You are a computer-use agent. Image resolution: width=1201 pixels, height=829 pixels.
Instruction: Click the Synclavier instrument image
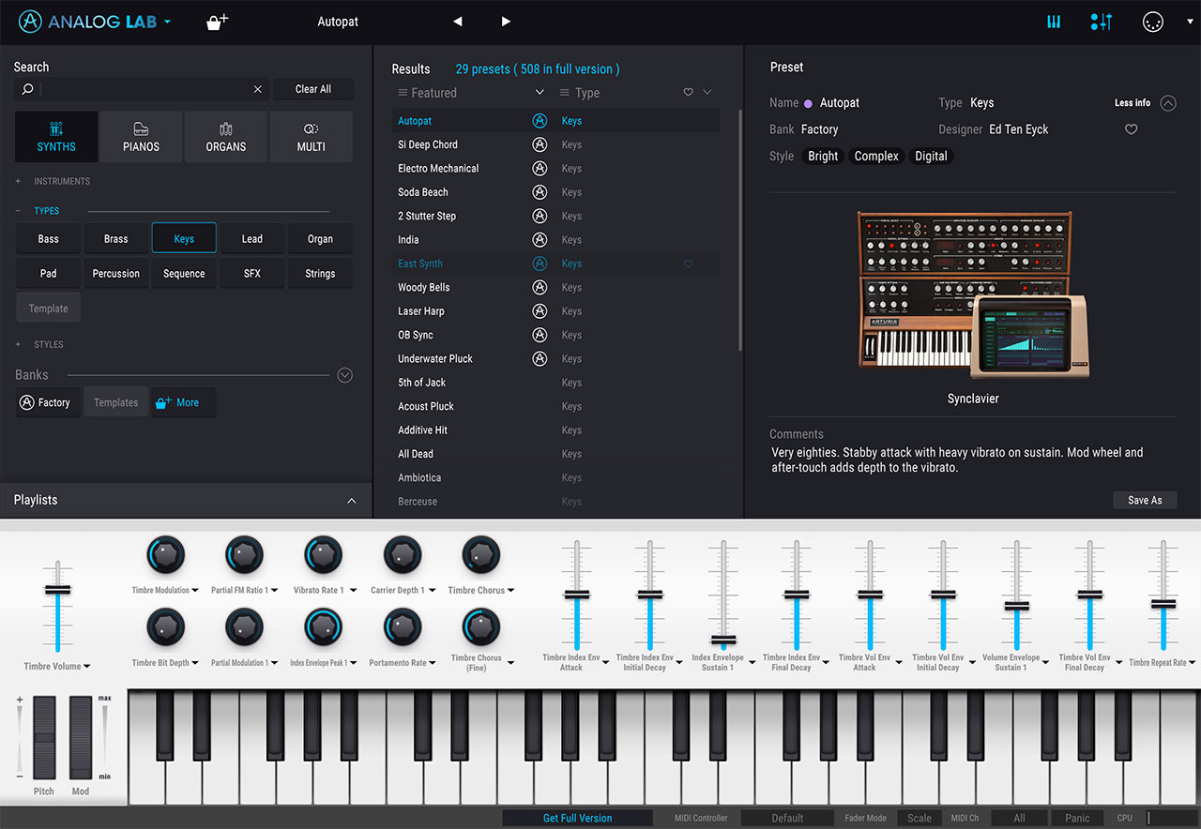click(x=973, y=295)
